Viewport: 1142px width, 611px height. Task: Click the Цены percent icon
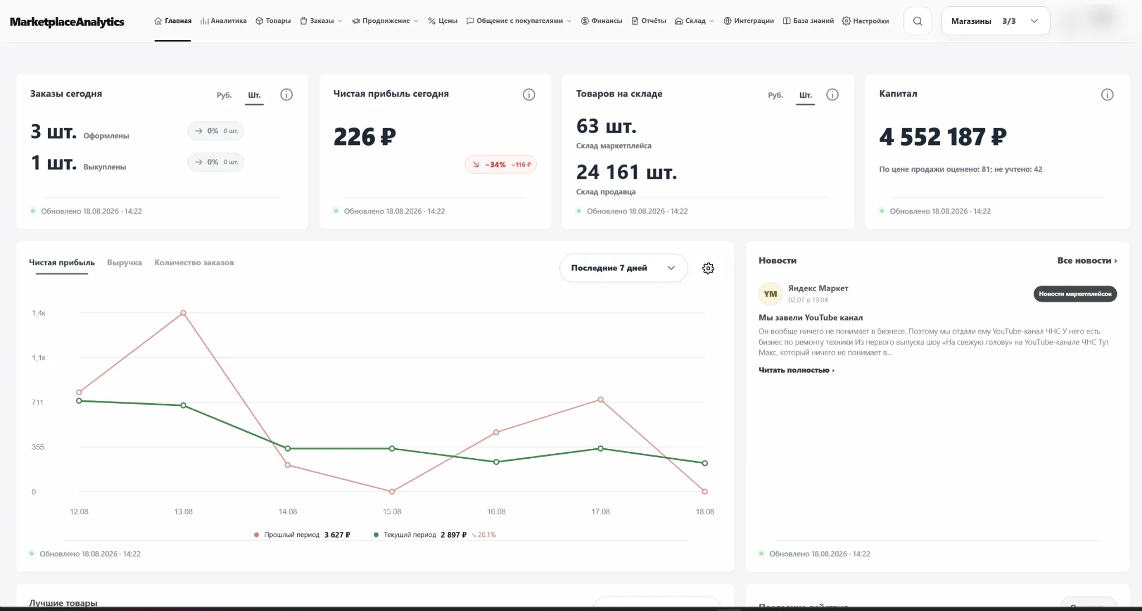(x=432, y=21)
